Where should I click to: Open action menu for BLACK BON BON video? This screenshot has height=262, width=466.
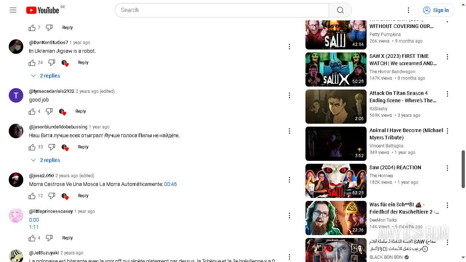click(447, 242)
